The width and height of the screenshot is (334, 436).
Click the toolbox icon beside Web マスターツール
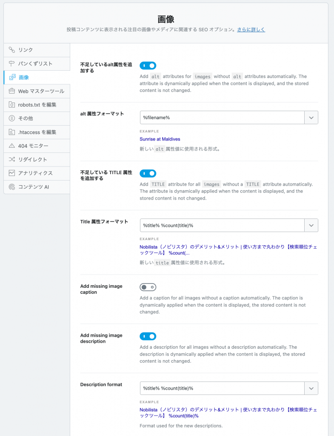coord(11,91)
